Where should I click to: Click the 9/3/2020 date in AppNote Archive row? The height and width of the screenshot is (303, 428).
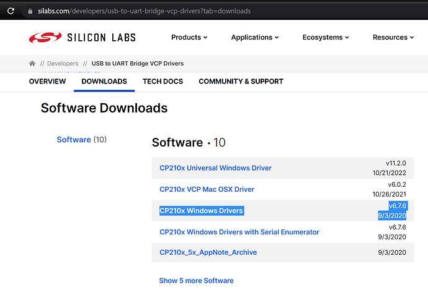tap(392, 252)
